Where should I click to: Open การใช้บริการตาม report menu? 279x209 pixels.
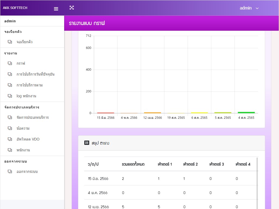tap(30, 85)
